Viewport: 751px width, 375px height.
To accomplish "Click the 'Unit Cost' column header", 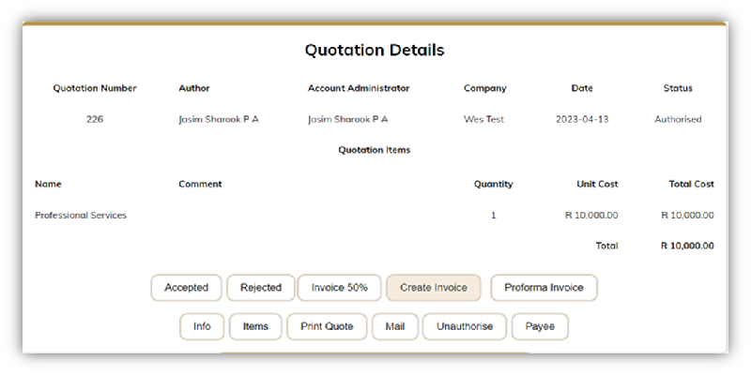I will point(597,184).
